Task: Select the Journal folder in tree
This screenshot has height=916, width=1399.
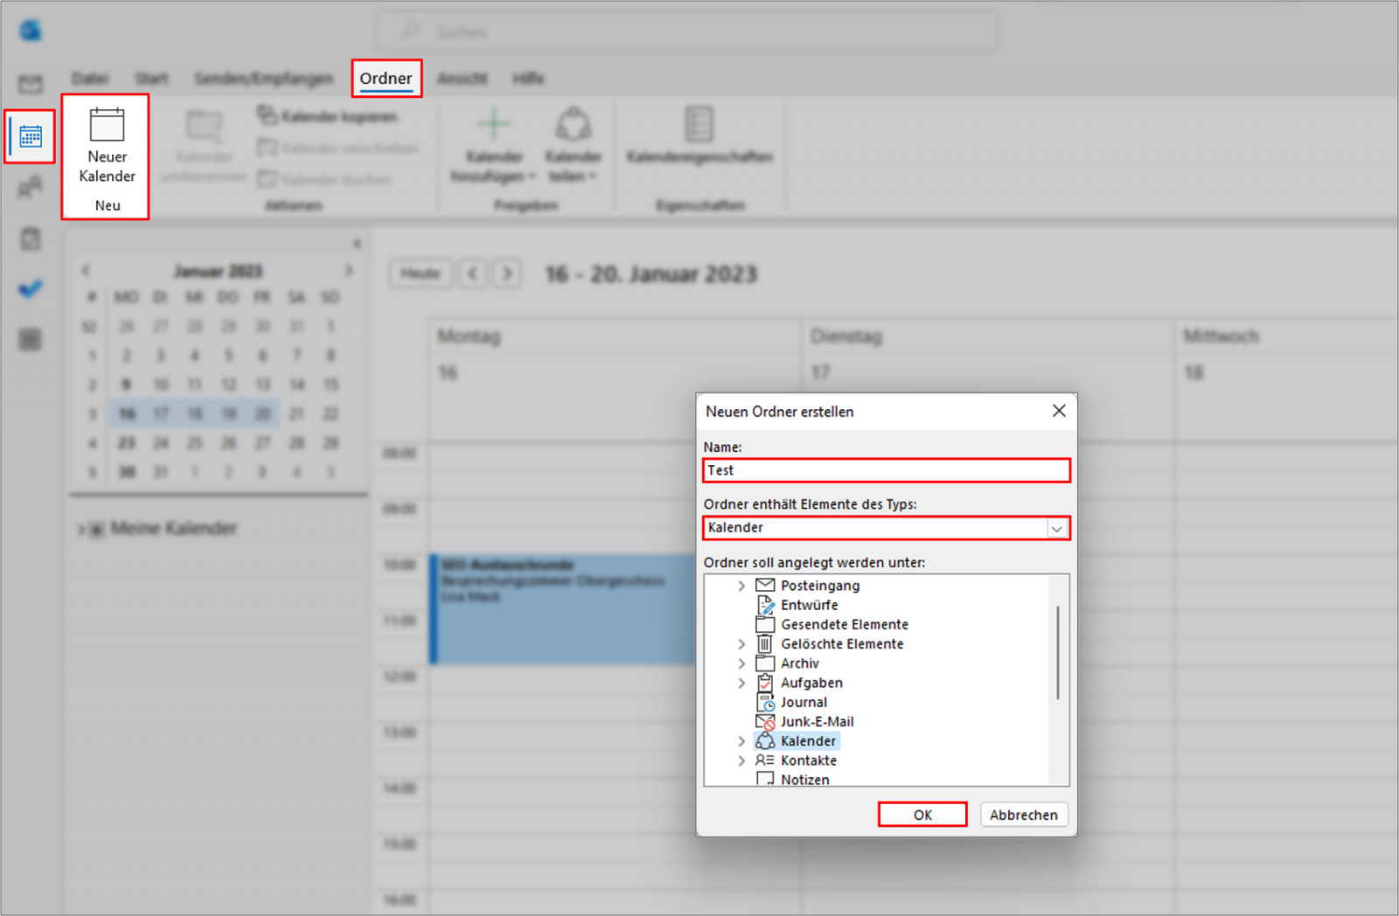Action: tap(803, 702)
